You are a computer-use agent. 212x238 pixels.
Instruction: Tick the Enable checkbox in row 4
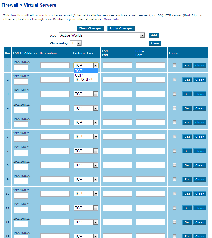(x=174, y=108)
